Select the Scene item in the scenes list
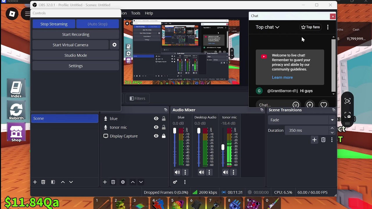The height and width of the screenshot is (209, 372). [65, 118]
